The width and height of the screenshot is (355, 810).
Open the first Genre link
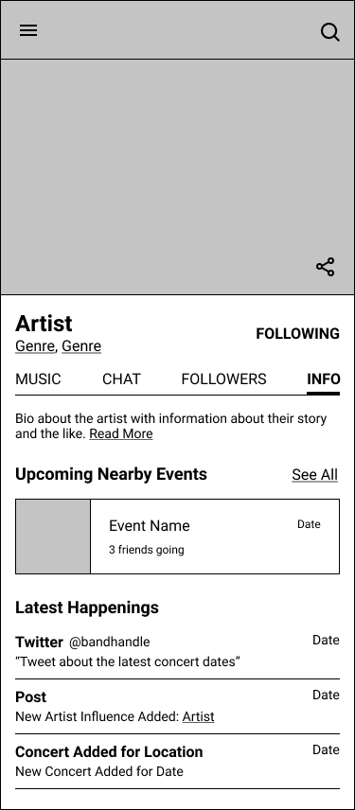(35, 346)
